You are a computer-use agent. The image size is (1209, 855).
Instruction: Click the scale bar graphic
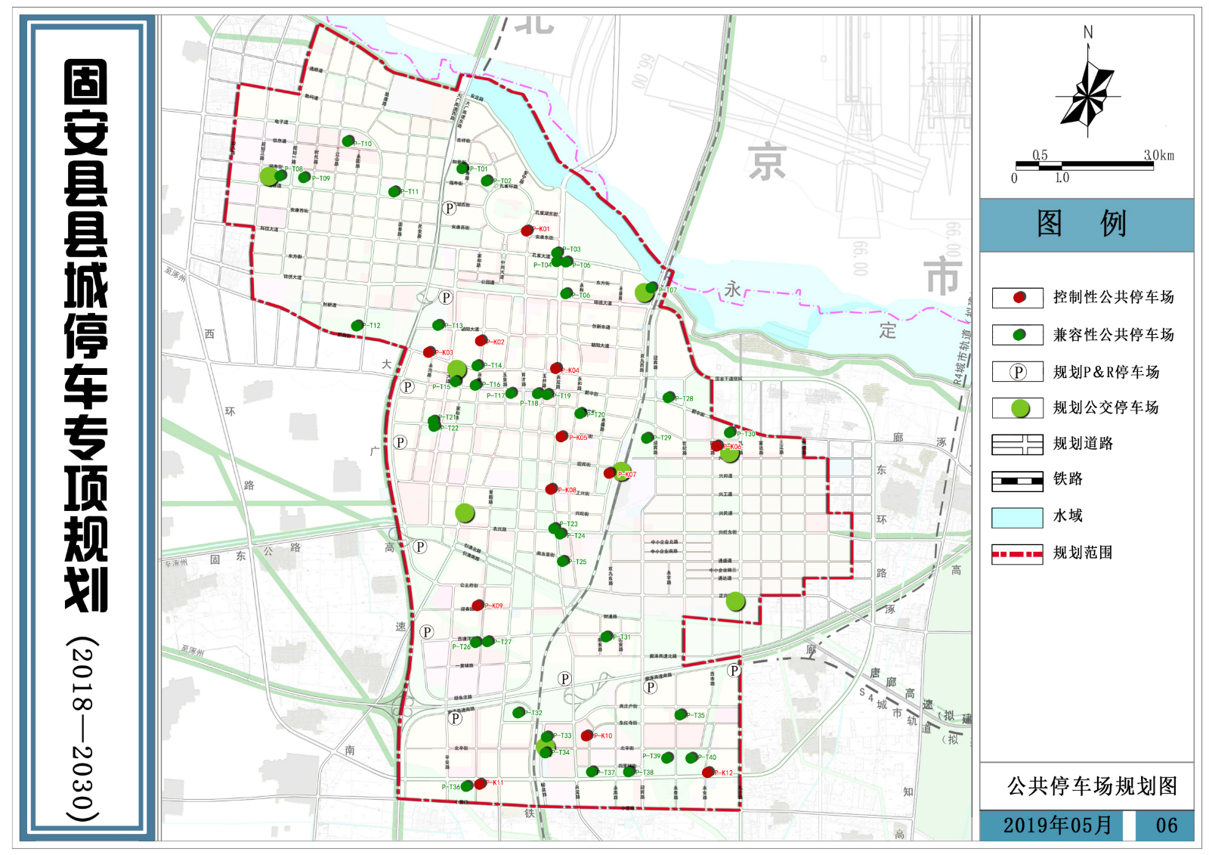coord(1084,165)
